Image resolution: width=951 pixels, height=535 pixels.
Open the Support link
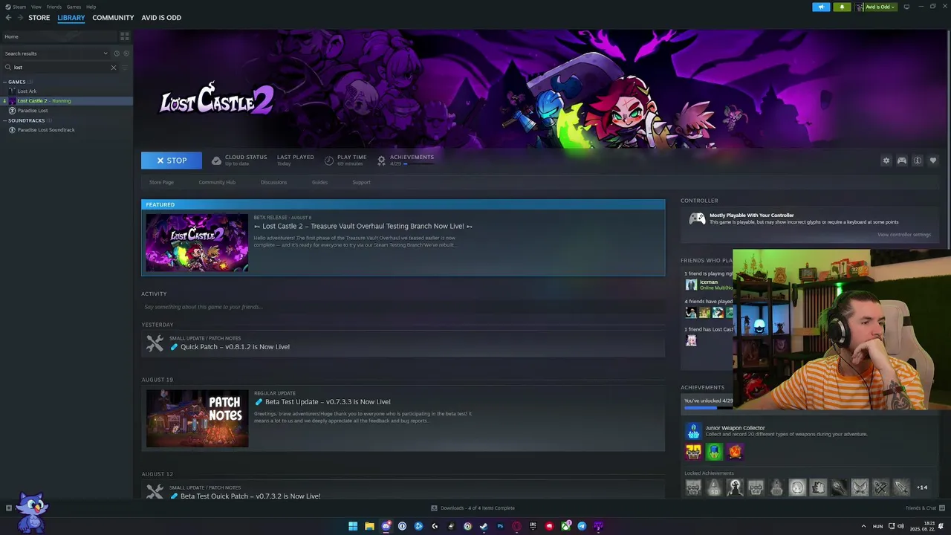tap(361, 182)
